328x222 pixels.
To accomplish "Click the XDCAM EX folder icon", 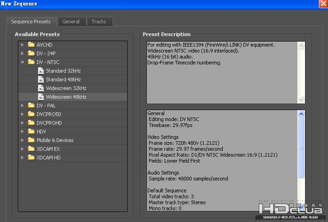I will pyautogui.click(x=31, y=149).
